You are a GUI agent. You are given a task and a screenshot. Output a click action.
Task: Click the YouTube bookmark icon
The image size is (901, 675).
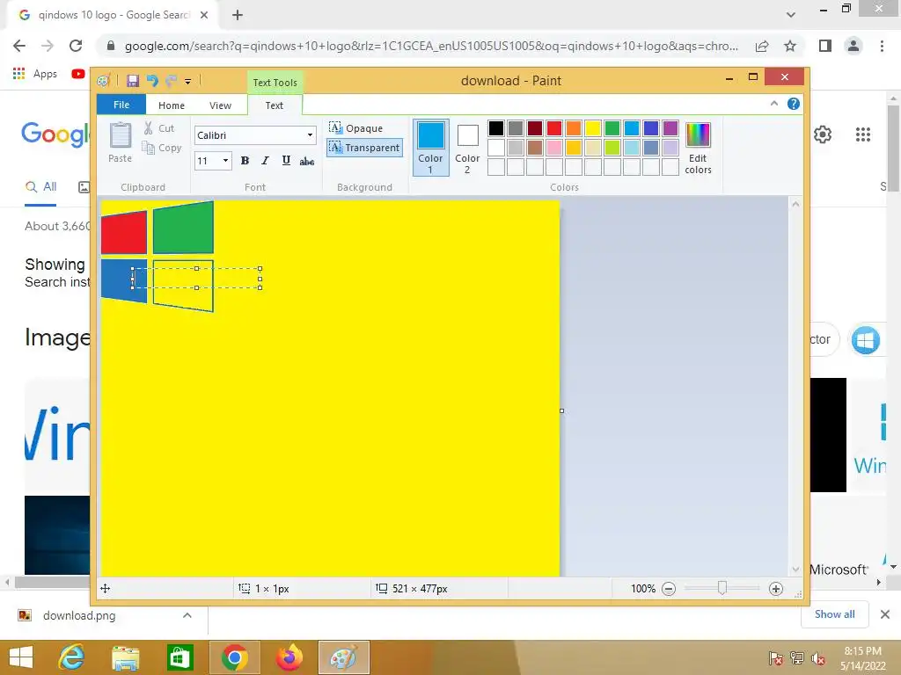click(78, 74)
